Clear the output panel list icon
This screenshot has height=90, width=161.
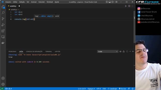pyautogui.click(x=120, y=51)
